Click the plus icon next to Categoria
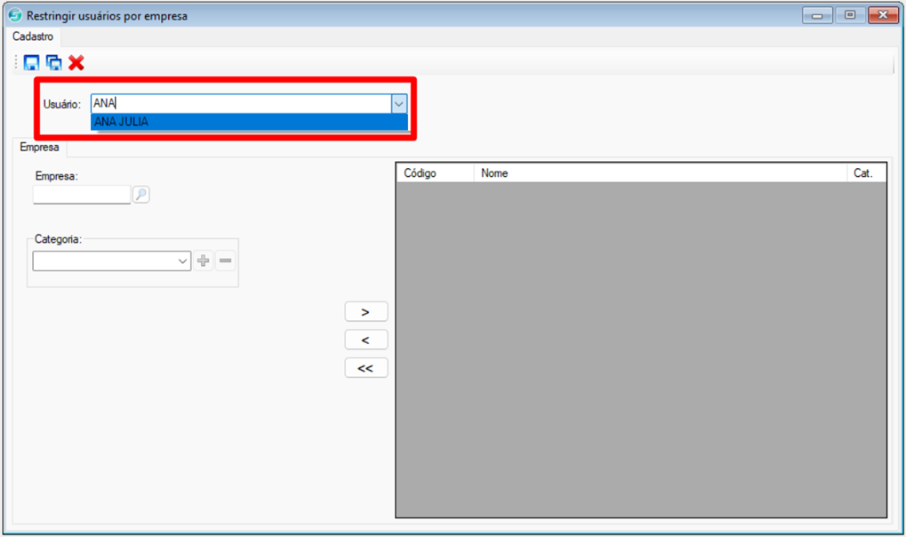 point(203,260)
